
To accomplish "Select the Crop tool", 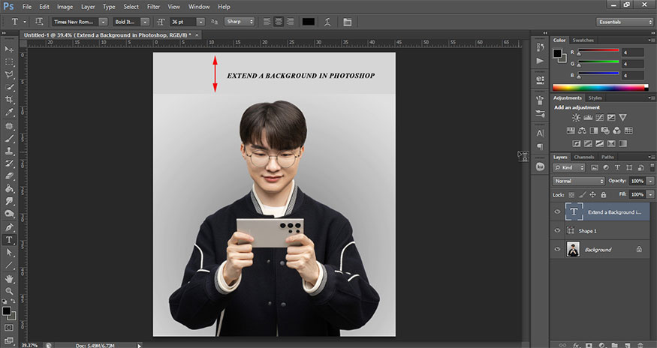I will point(10,100).
